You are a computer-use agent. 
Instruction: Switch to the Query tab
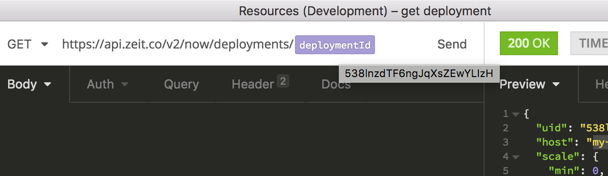(181, 84)
